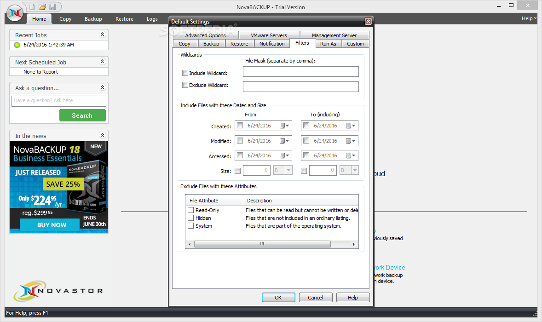The width and height of the screenshot is (542, 322).
Task: Open the Custom tab
Action: pos(355,44)
